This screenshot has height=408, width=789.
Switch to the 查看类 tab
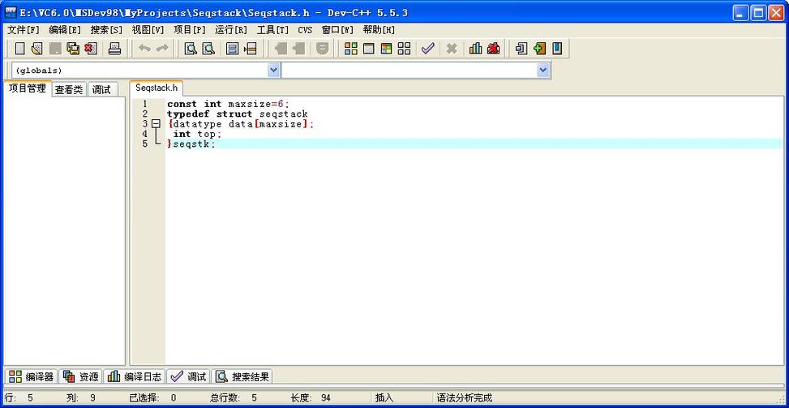pos(69,90)
